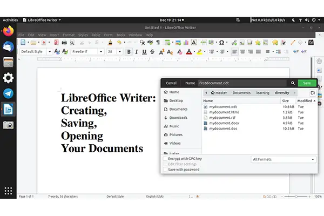Open Firefox from the dock
This screenshot has height=216, width=324.
(x=8, y=31)
